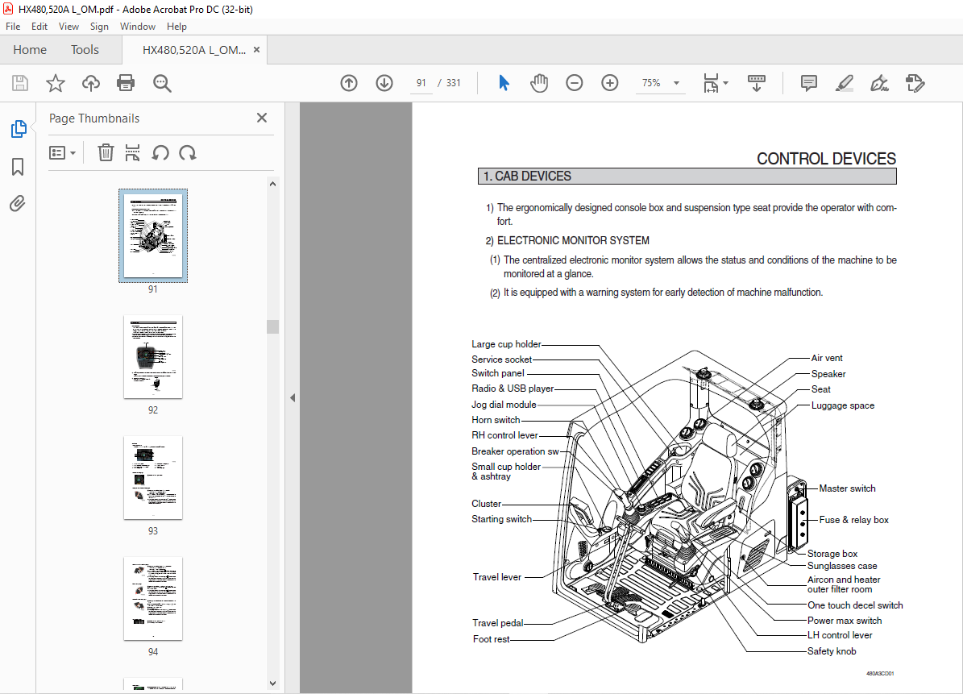Rotate page counterclockwise
Screen dimensions: 963x694
160,152
